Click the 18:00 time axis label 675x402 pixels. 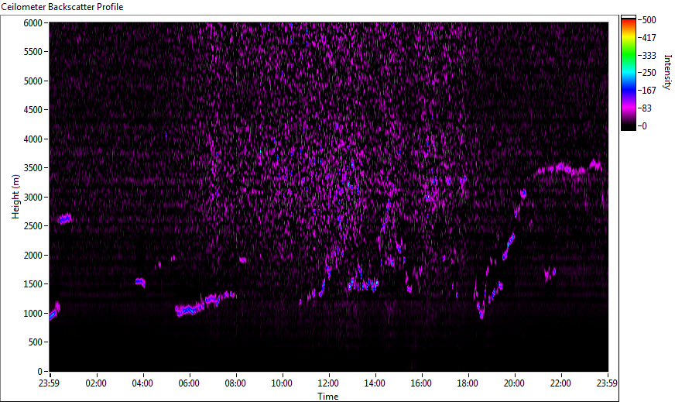click(x=468, y=383)
